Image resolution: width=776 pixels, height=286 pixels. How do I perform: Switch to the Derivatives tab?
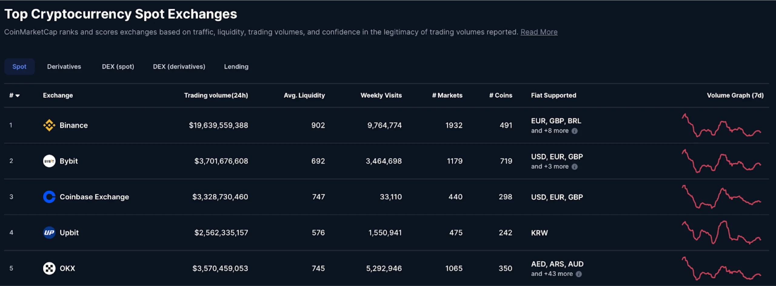coord(64,67)
